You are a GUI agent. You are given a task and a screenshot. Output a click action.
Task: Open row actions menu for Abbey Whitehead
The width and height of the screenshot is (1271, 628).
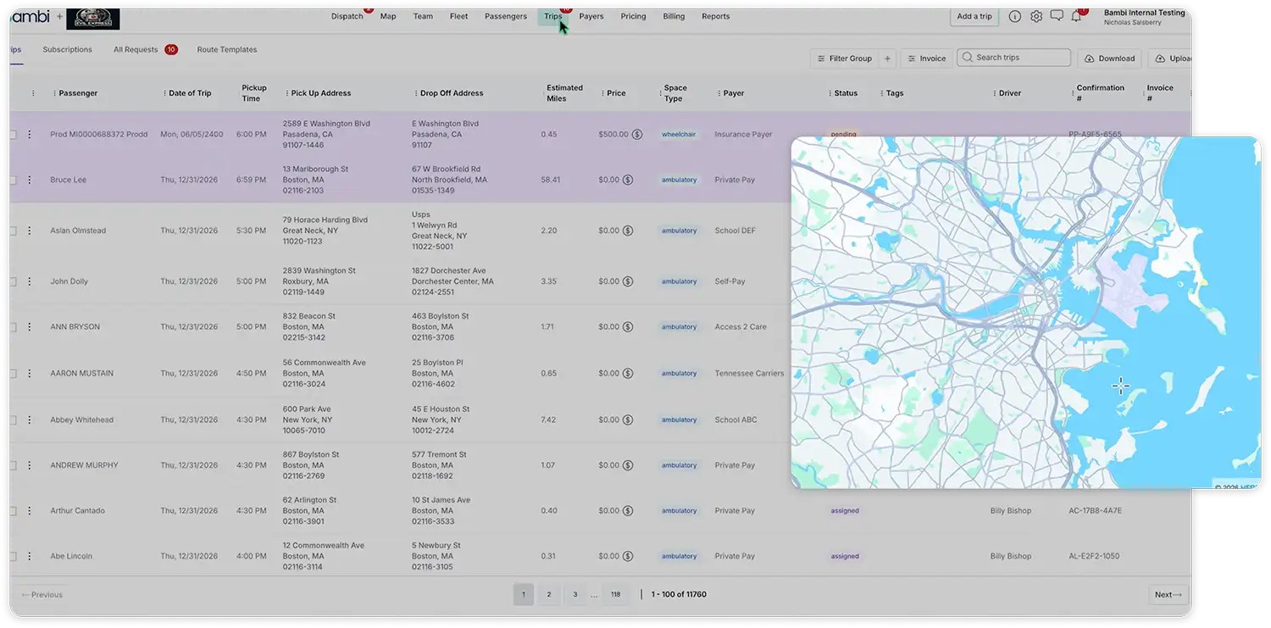click(29, 420)
